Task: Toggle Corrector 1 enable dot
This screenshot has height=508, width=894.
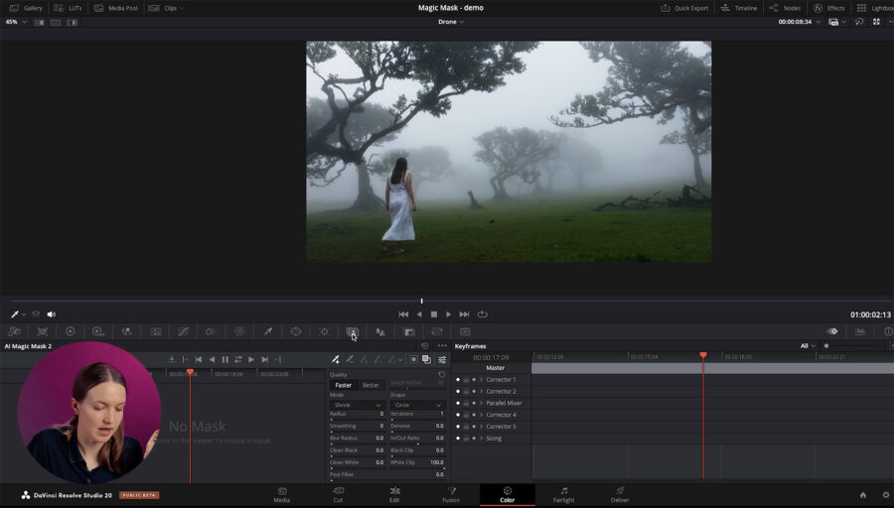Action: pyautogui.click(x=458, y=379)
